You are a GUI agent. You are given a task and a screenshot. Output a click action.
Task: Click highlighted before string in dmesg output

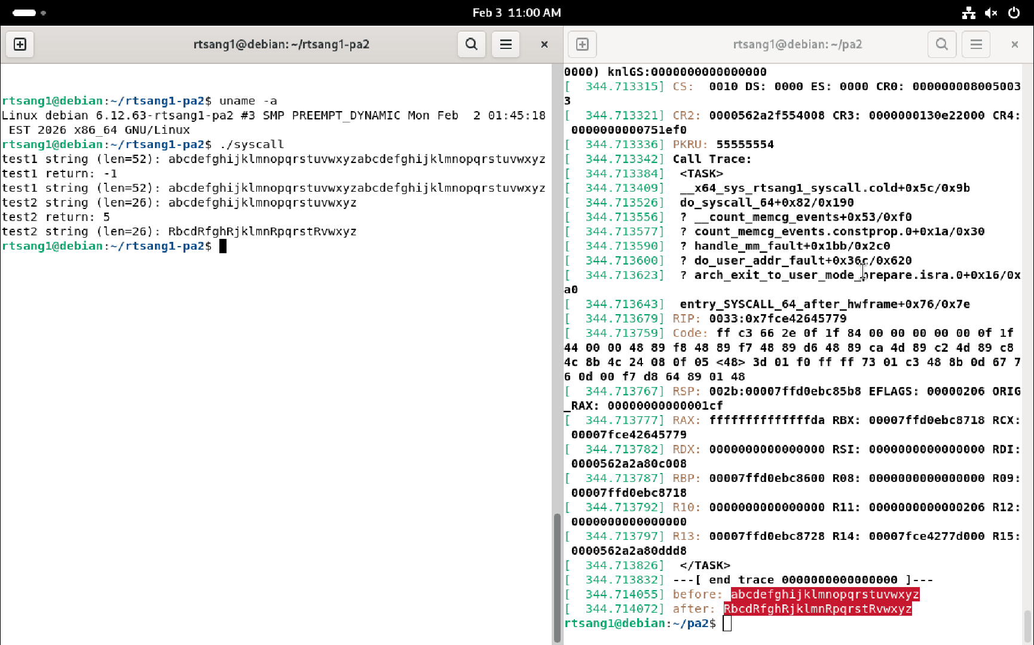tap(824, 594)
